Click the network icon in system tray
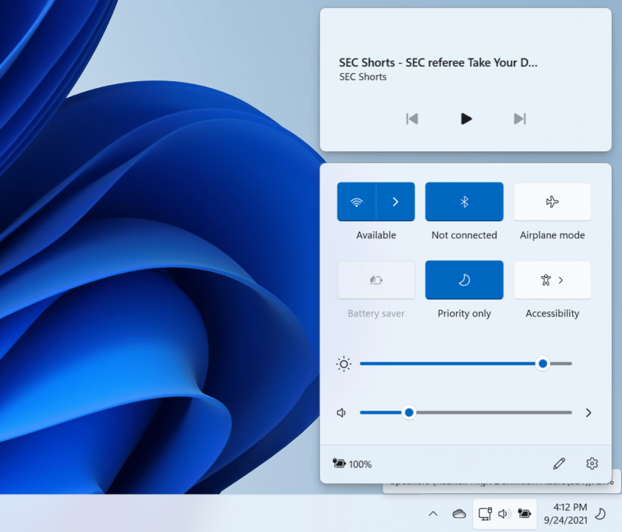622x532 pixels. [485, 514]
